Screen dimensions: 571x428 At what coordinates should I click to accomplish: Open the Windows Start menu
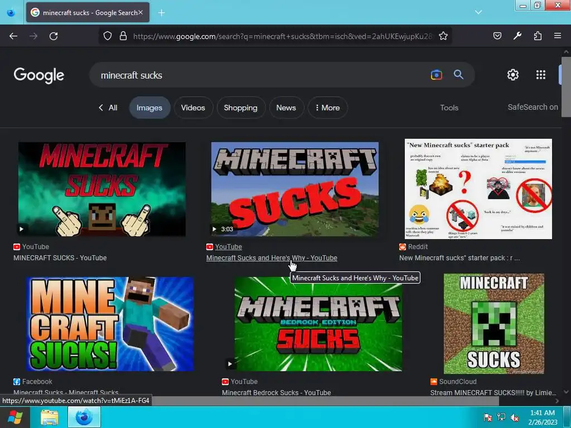point(15,417)
